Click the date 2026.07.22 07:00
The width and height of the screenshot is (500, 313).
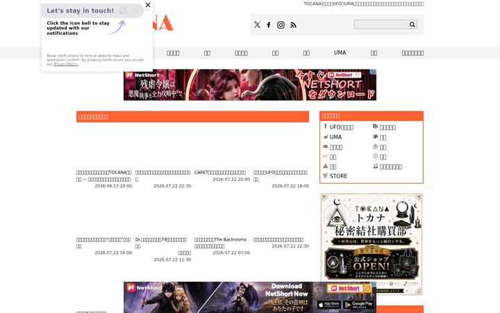(x=231, y=252)
